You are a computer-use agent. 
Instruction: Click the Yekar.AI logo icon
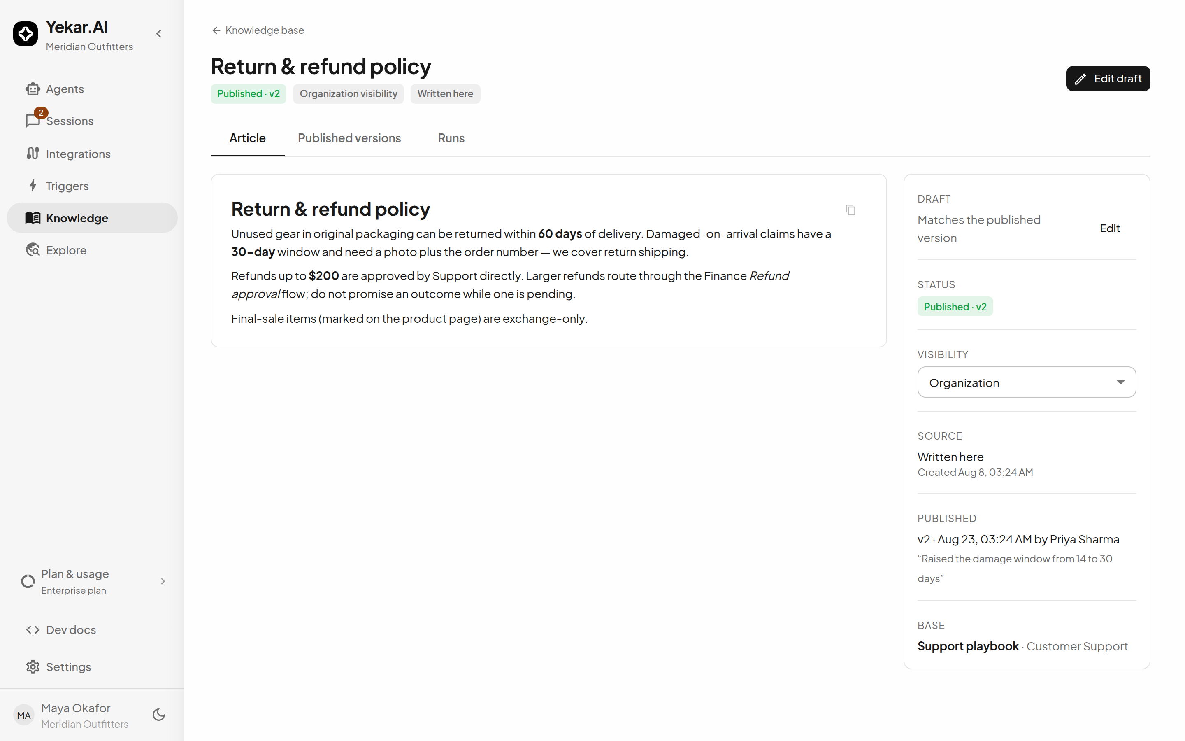26,34
